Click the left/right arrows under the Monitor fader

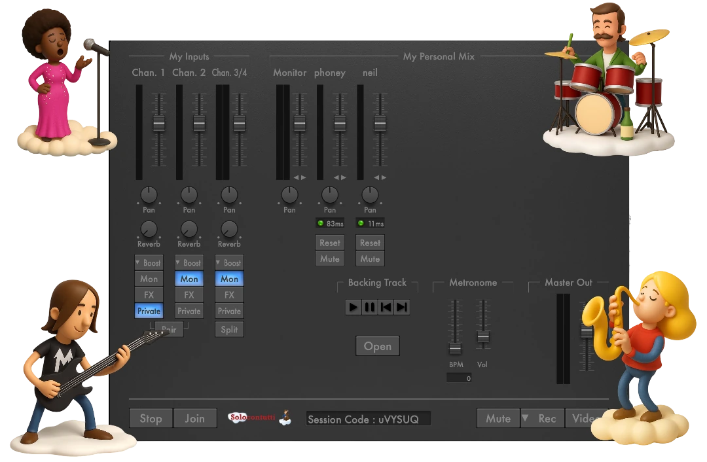[300, 177]
